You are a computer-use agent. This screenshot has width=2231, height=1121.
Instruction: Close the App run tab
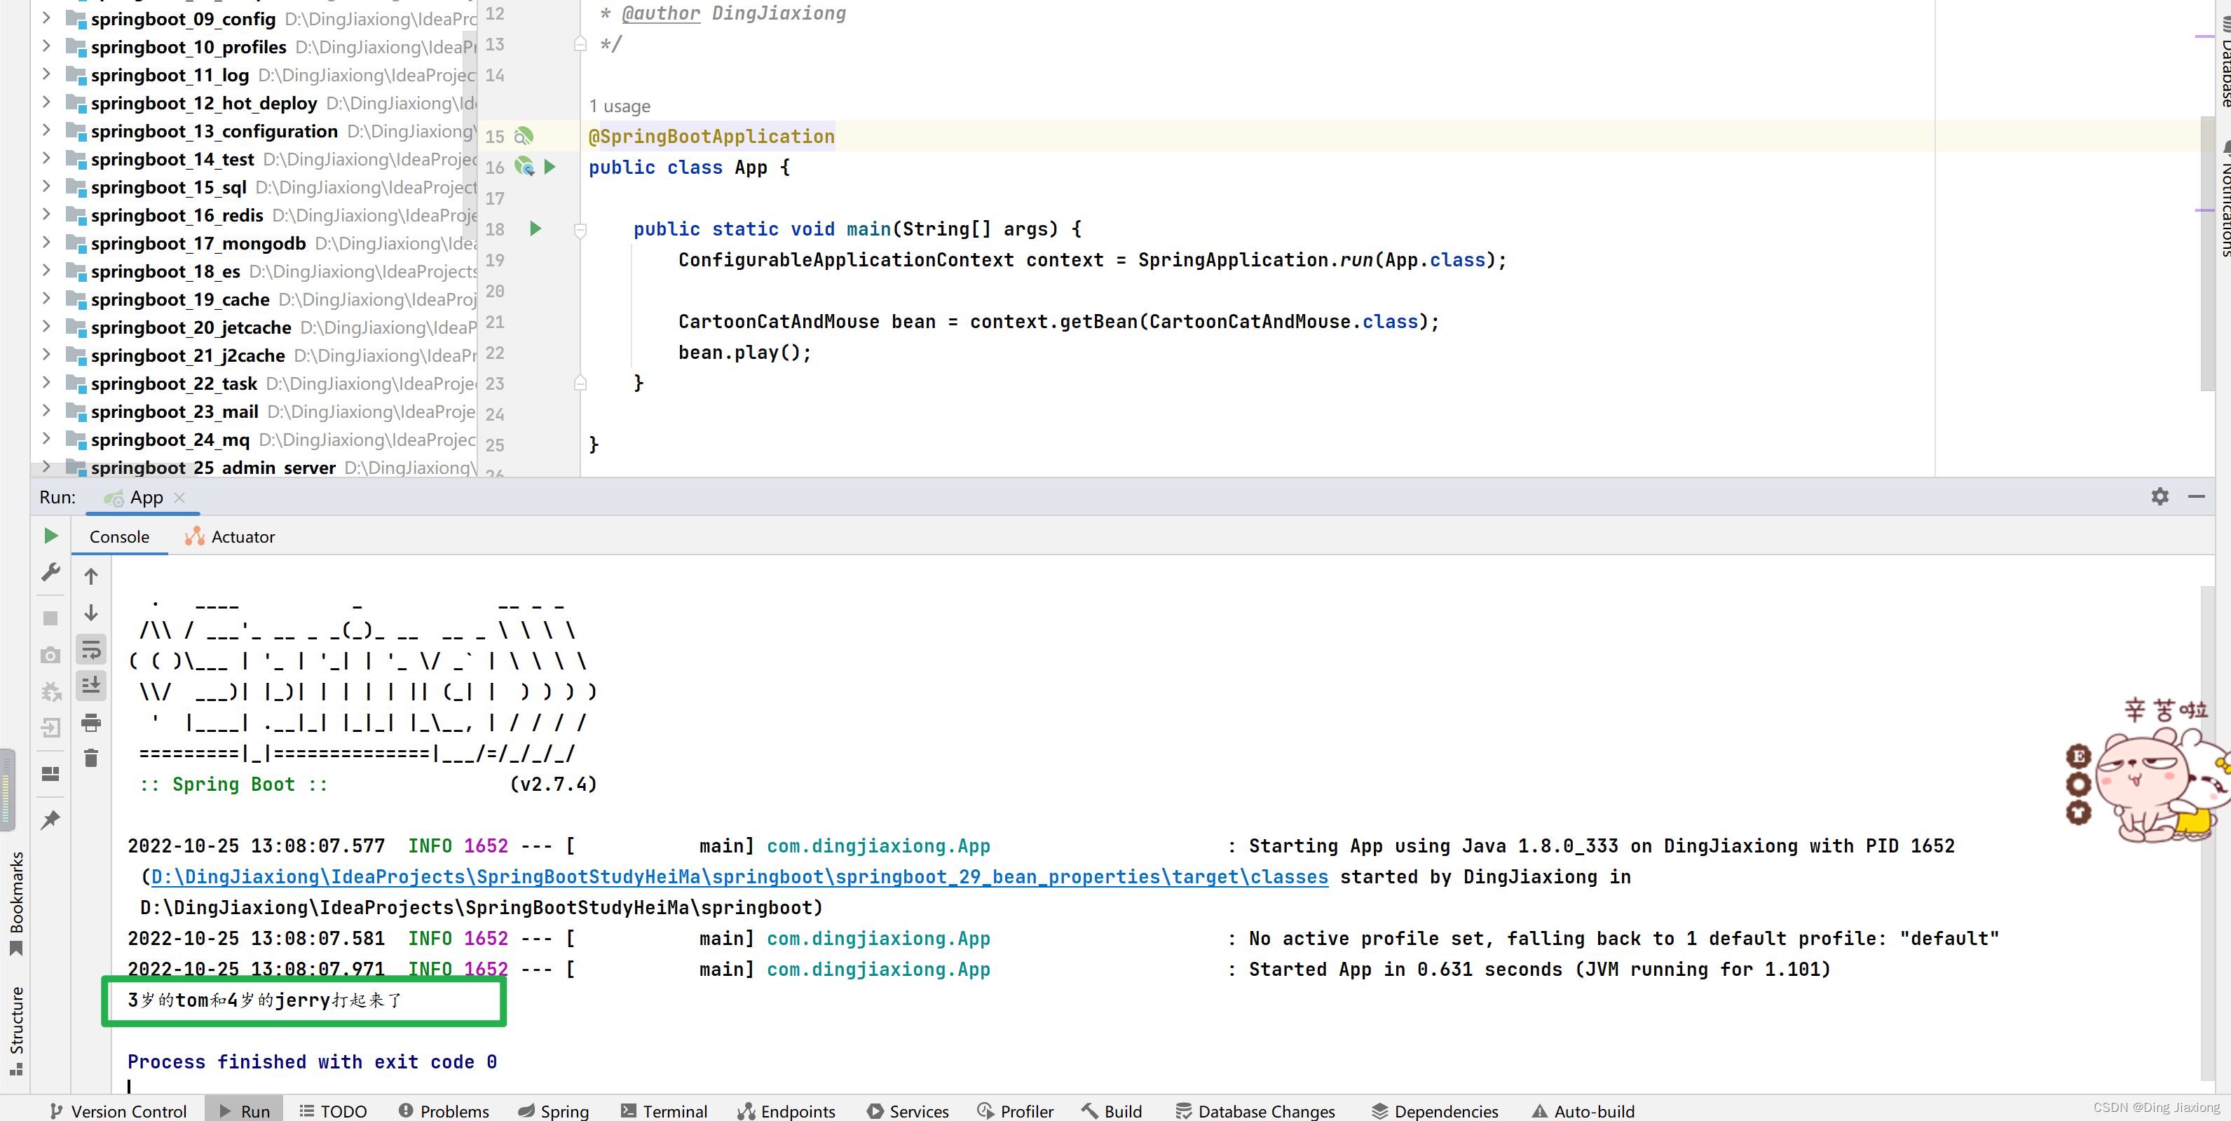coord(180,497)
